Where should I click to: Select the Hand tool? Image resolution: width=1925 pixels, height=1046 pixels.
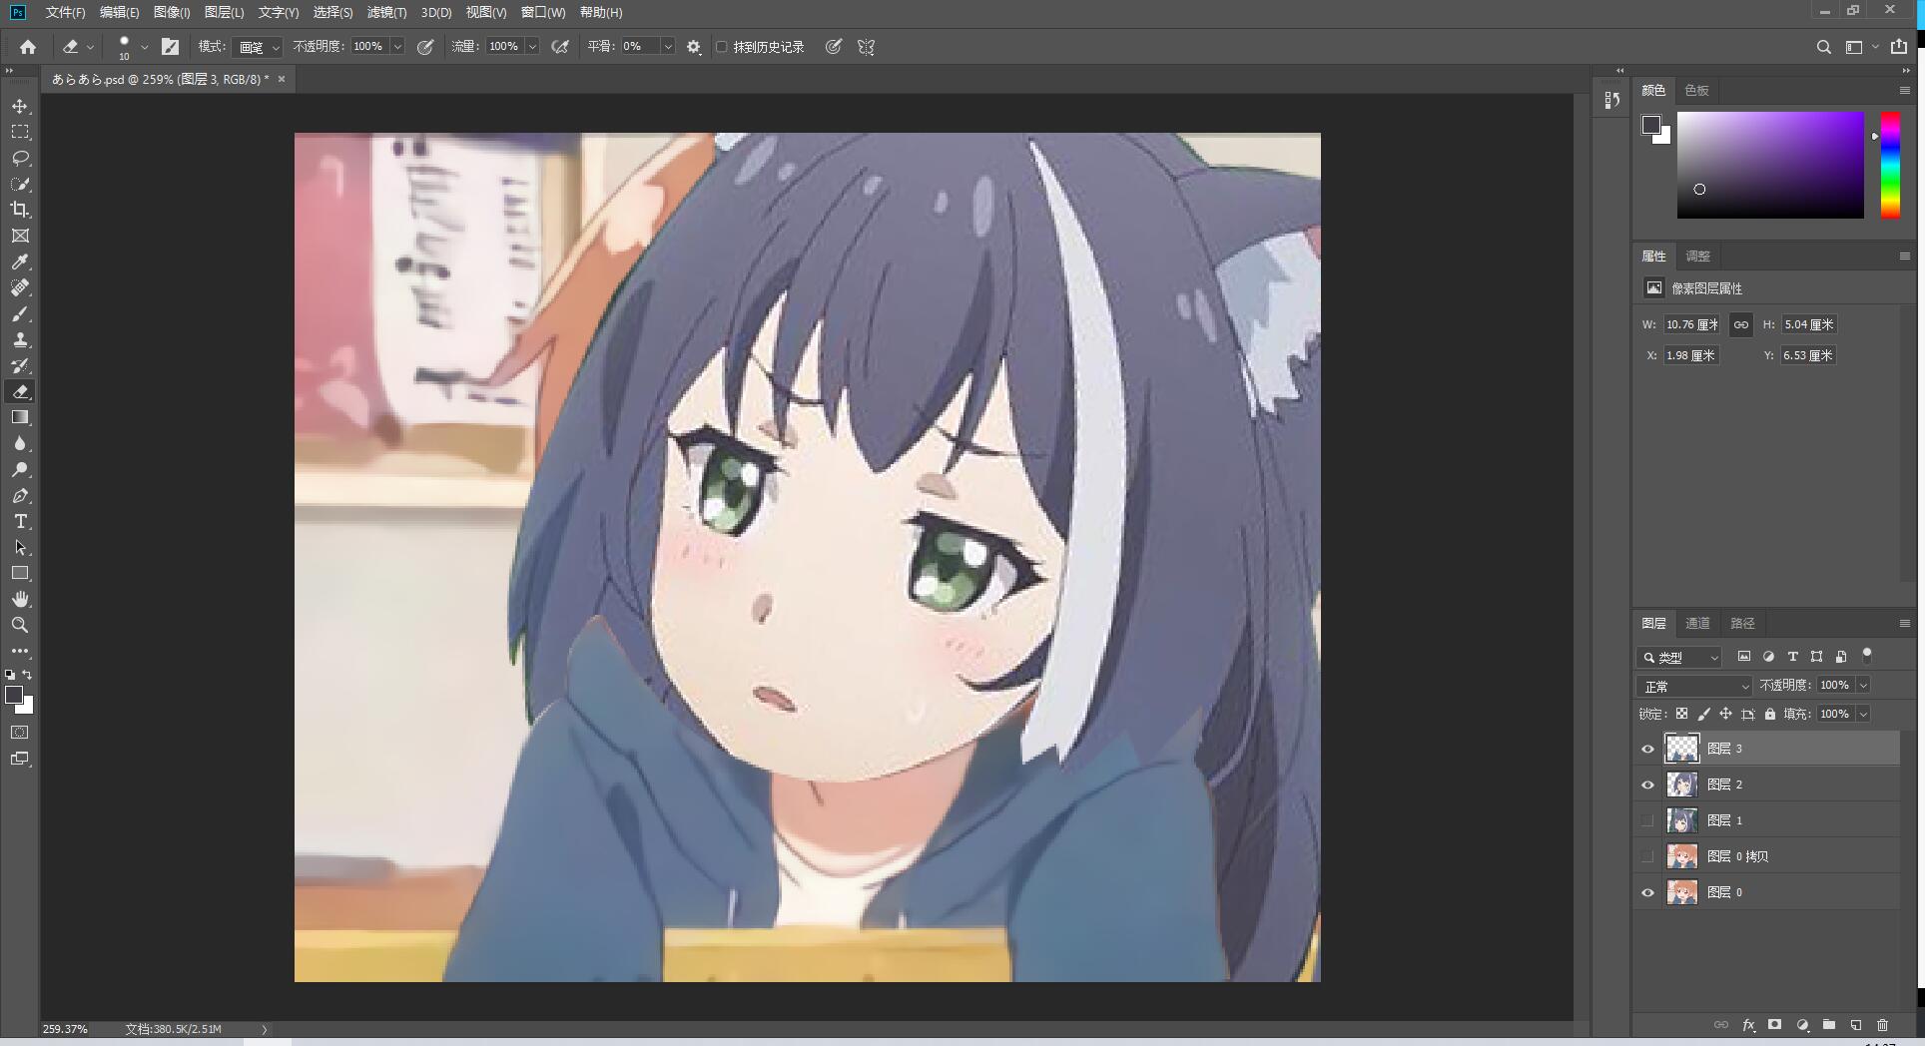(20, 599)
